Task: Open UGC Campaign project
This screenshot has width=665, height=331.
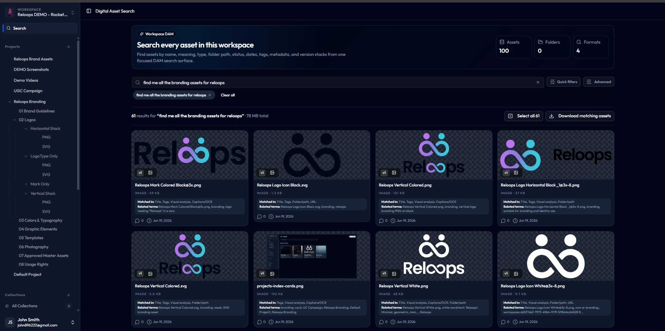Action: pos(28,91)
